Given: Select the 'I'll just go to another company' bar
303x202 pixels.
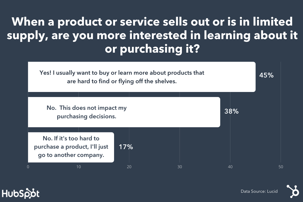Looking at the screenshot, I should [71, 147].
